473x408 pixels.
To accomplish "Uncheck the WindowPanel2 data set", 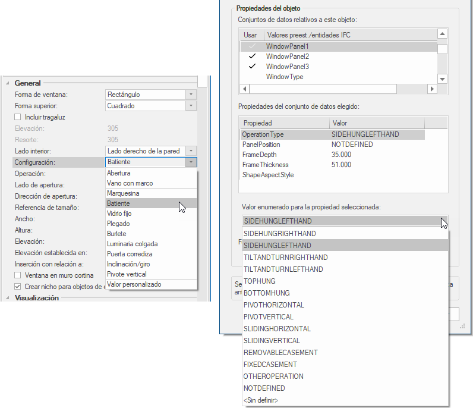I will 252,57.
